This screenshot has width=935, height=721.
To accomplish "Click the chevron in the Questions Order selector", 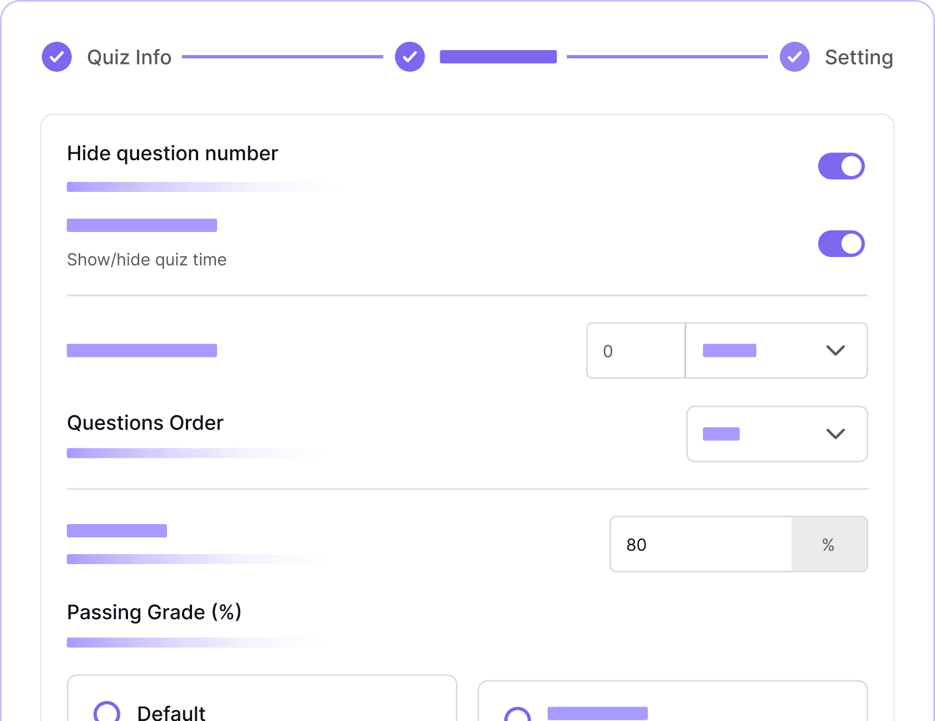I will pos(835,434).
